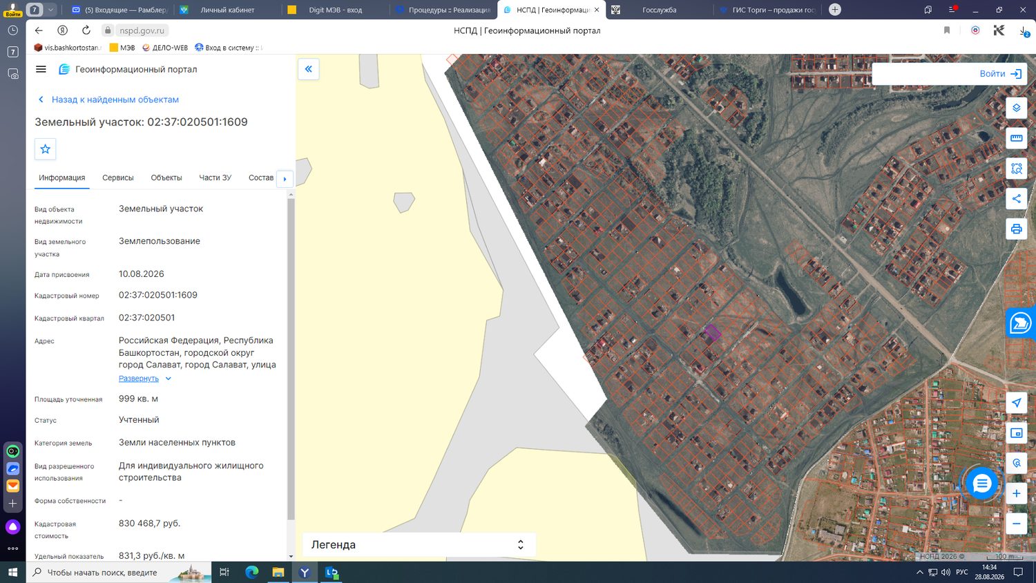This screenshot has height=583, width=1036.
Task: Expand the Легенда panel
Action: coord(419,544)
